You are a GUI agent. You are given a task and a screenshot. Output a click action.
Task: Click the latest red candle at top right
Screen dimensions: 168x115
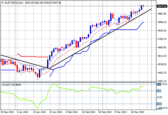(x=144, y=6)
